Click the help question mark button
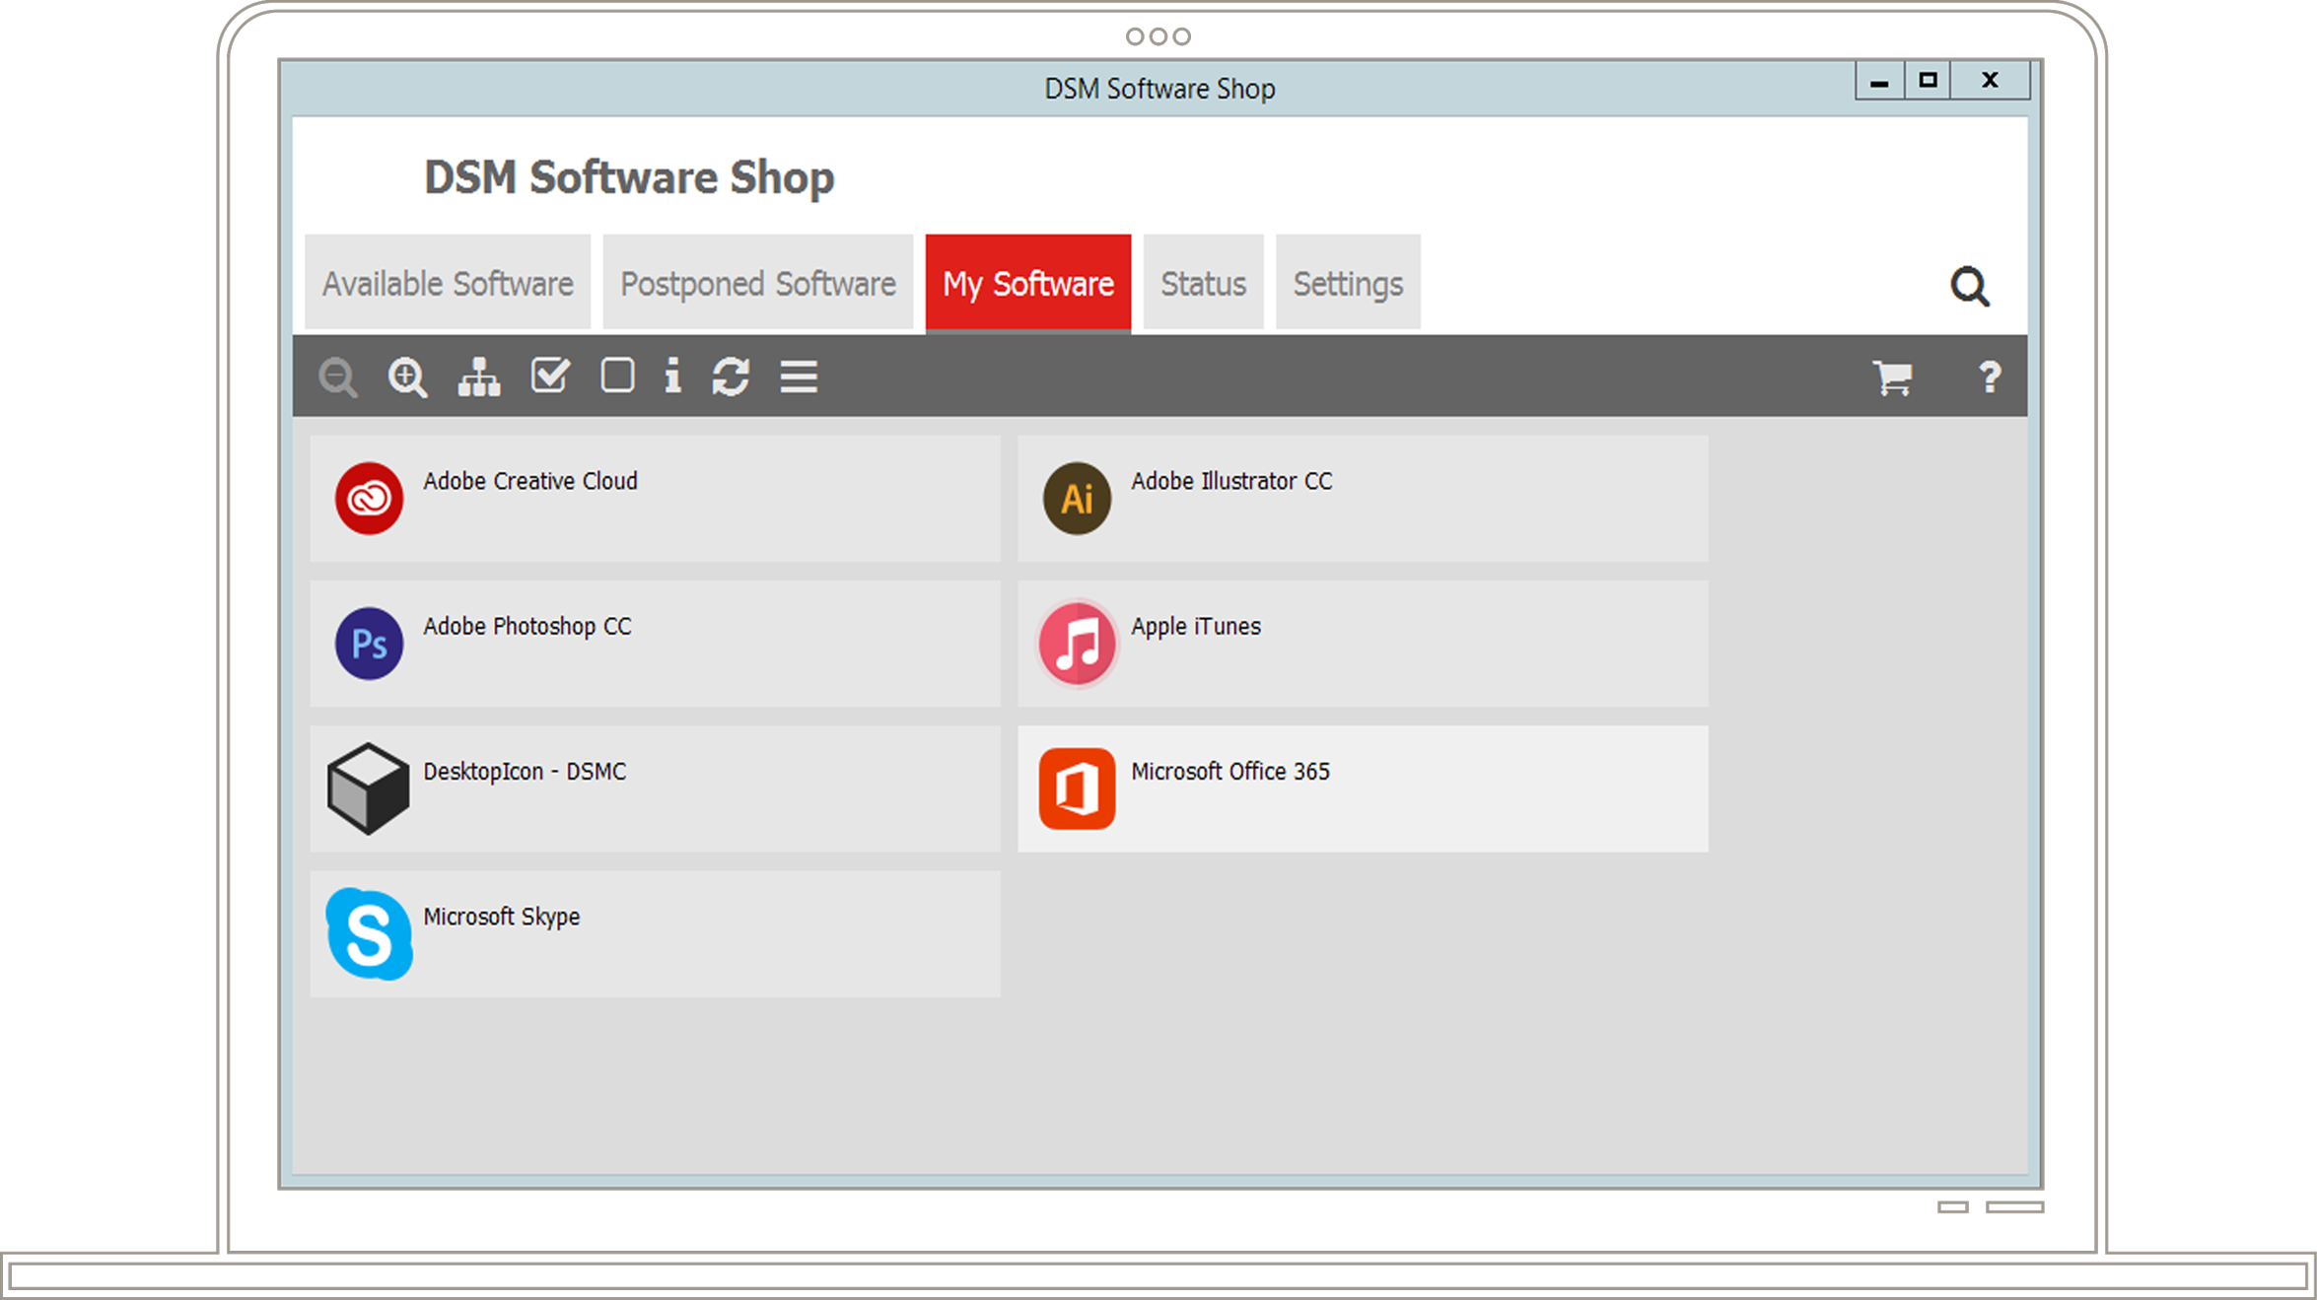Image resolution: width=2317 pixels, height=1300 pixels. (x=1991, y=376)
